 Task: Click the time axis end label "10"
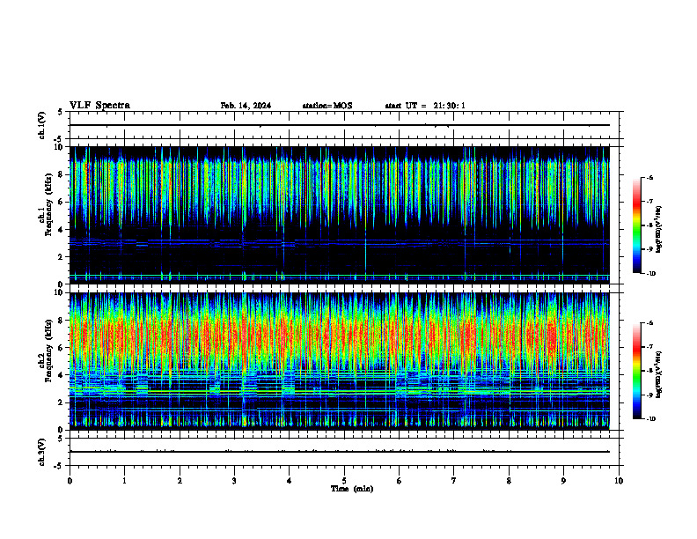coord(619,481)
